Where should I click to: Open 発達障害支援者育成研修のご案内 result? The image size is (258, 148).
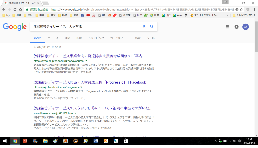90,56
